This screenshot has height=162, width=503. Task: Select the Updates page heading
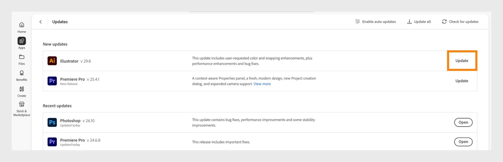click(60, 22)
